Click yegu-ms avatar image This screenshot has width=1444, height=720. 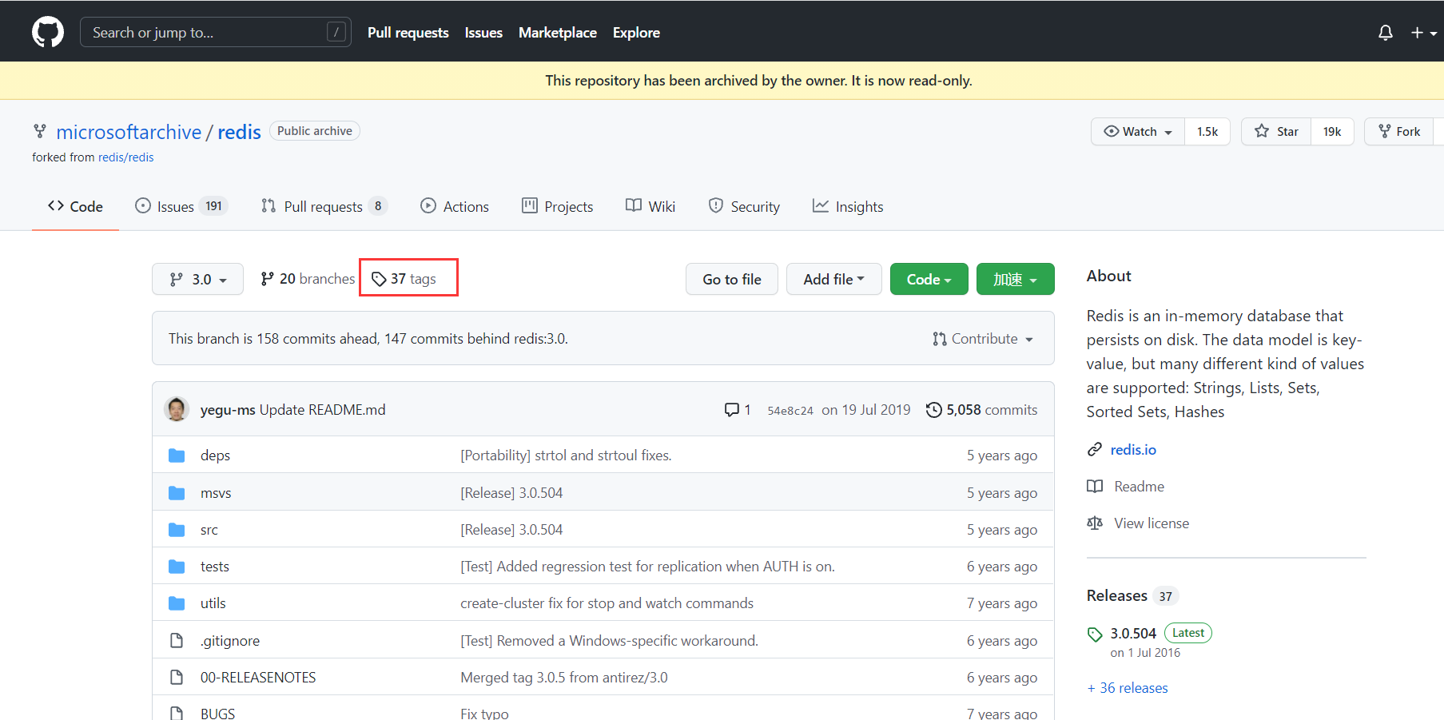(x=177, y=409)
